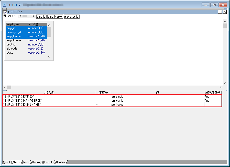Open logical operator cell for EMP_LNAME row

(213, 105)
